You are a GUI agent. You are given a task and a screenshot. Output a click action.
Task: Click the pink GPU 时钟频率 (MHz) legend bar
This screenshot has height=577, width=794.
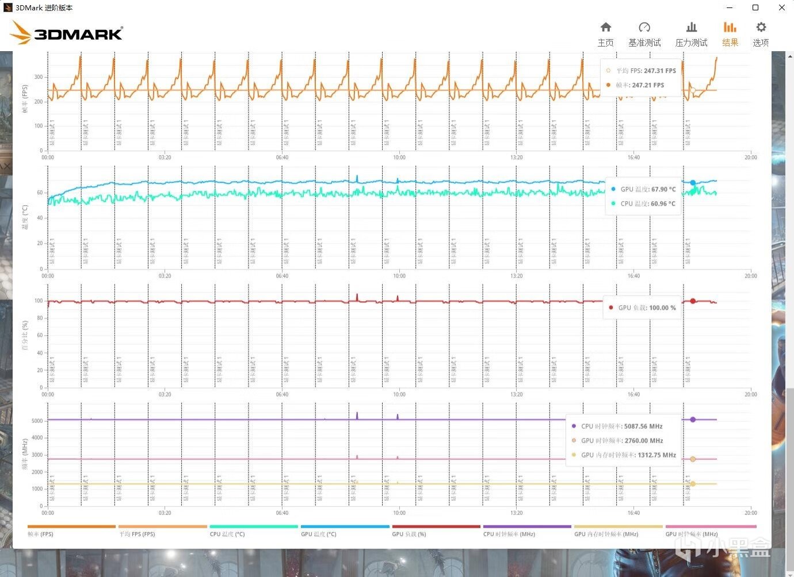pyautogui.click(x=711, y=526)
